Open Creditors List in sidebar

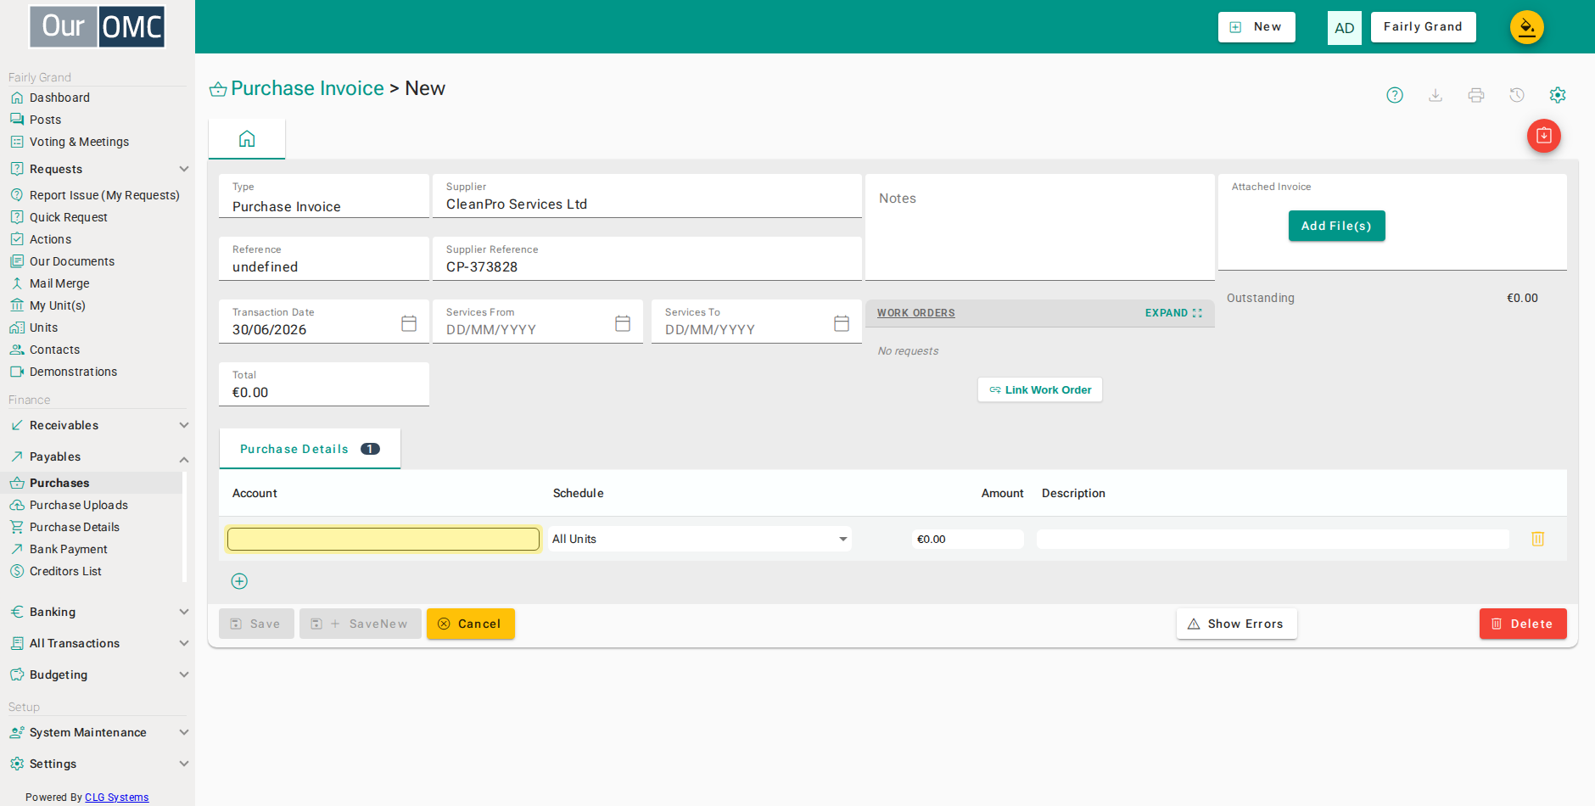[65, 571]
